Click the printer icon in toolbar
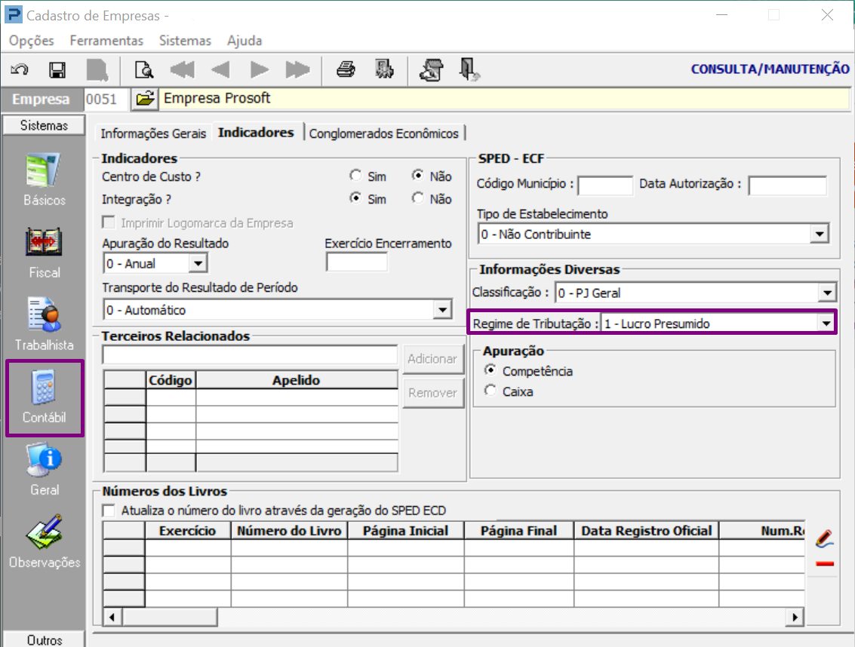The width and height of the screenshot is (855, 647). [x=346, y=70]
